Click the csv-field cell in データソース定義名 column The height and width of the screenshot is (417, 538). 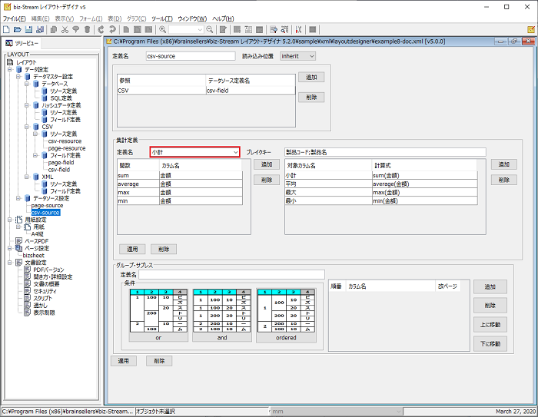click(251, 91)
